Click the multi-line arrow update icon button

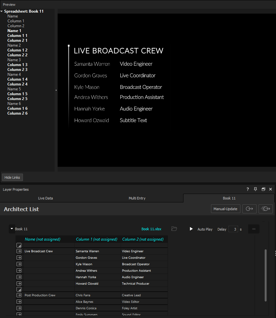click(265, 209)
